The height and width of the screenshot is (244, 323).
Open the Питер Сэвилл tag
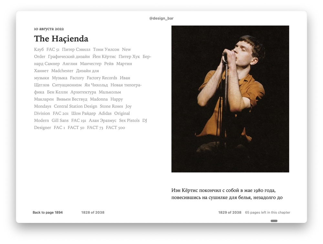pyautogui.click(x=76, y=49)
